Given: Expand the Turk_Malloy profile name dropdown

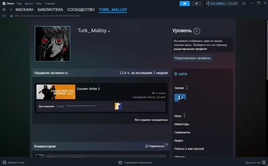Looking at the screenshot, I should click(x=109, y=31).
